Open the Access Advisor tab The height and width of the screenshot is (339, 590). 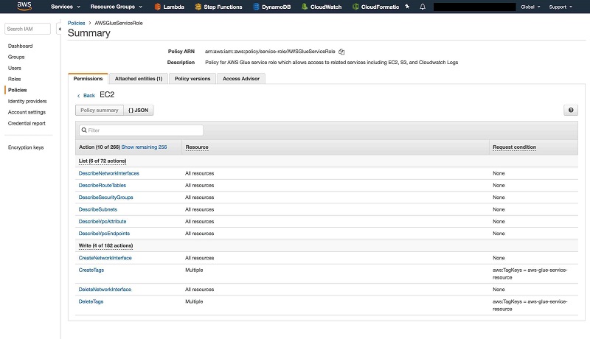(241, 79)
